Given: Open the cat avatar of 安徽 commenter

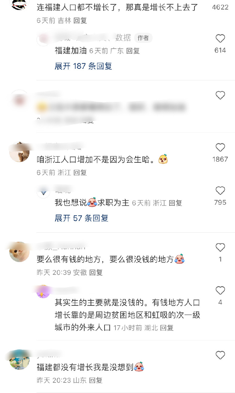Looking at the screenshot, I should pos(19,252).
